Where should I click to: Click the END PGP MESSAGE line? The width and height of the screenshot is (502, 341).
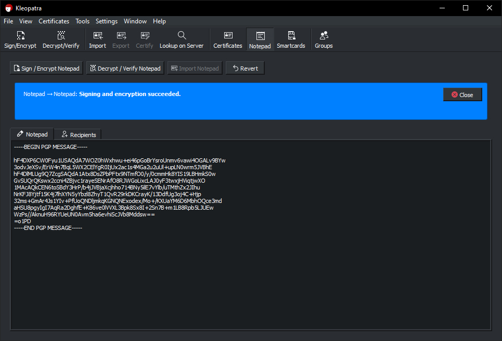pyautogui.click(x=48, y=228)
